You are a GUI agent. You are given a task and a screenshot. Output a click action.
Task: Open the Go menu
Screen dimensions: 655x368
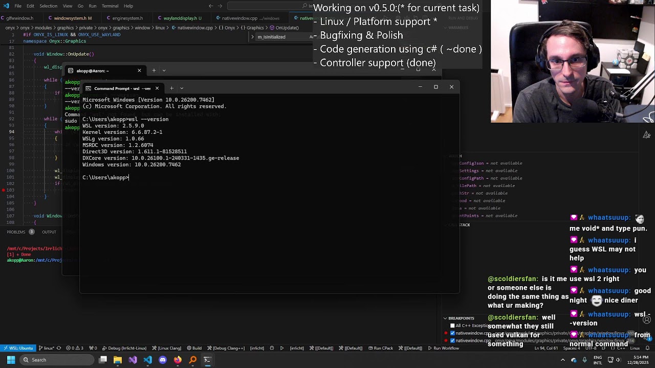80,6
